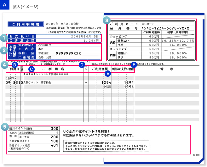Select the circled letter C marker
The width and height of the screenshot is (207, 167).
click(x=31, y=69)
